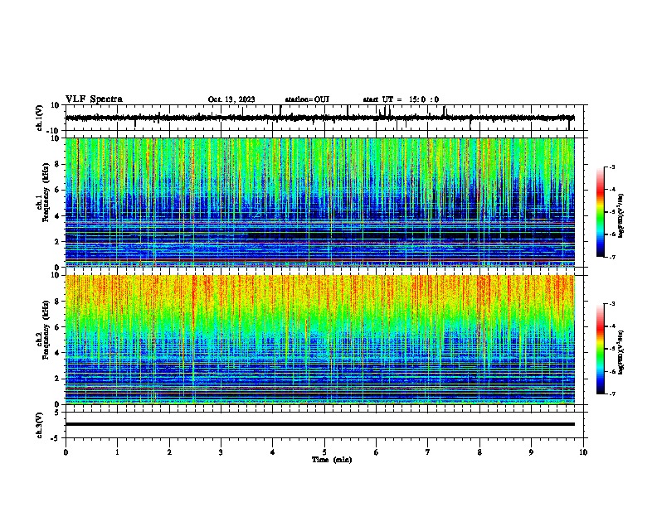Viewport: 657px width, 507px height.
Task: Select the date text "Oct. 13, 2023"
Action: coord(231,99)
